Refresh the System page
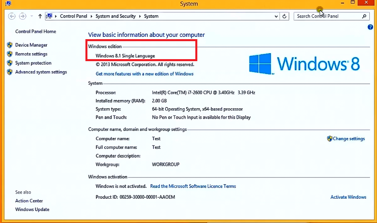 click(284, 16)
